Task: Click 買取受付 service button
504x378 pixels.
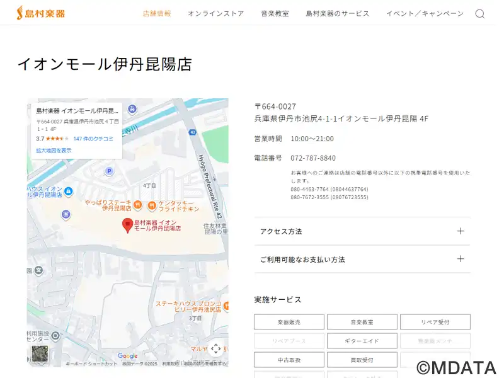Action: (x=362, y=360)
